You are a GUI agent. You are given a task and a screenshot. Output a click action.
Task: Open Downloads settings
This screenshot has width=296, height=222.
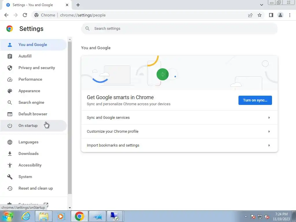(33, 154)
